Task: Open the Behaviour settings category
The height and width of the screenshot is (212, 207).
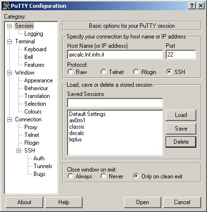Action: pos(36,88)
